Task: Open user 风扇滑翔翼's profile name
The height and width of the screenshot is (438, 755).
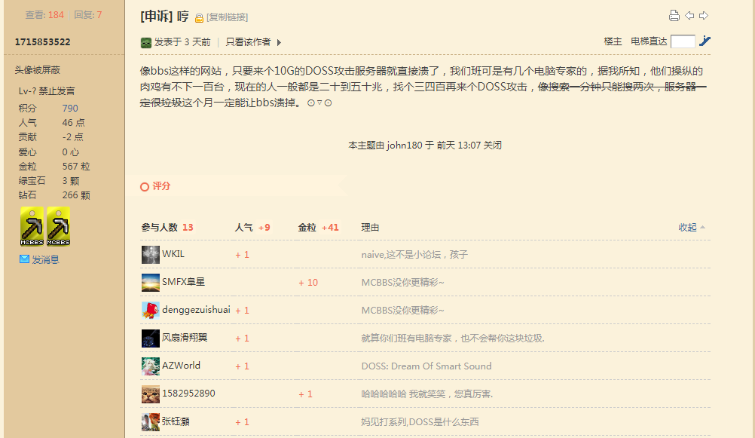Action: pos(185,338)
